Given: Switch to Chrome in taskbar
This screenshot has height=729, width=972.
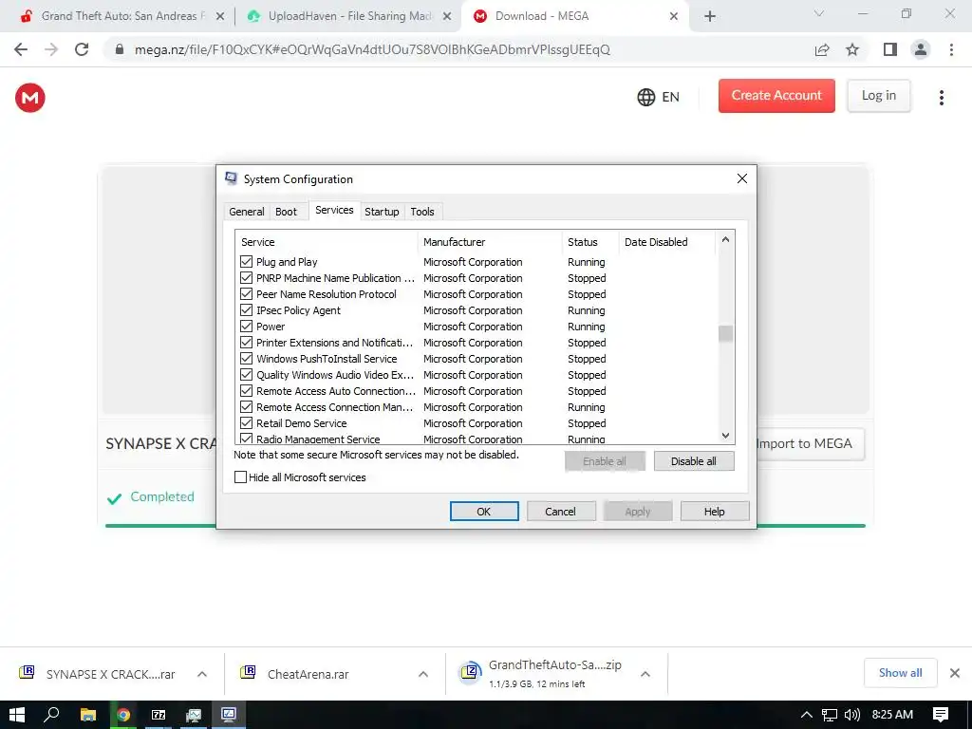Looking at the screenshot, I should 123,715.
